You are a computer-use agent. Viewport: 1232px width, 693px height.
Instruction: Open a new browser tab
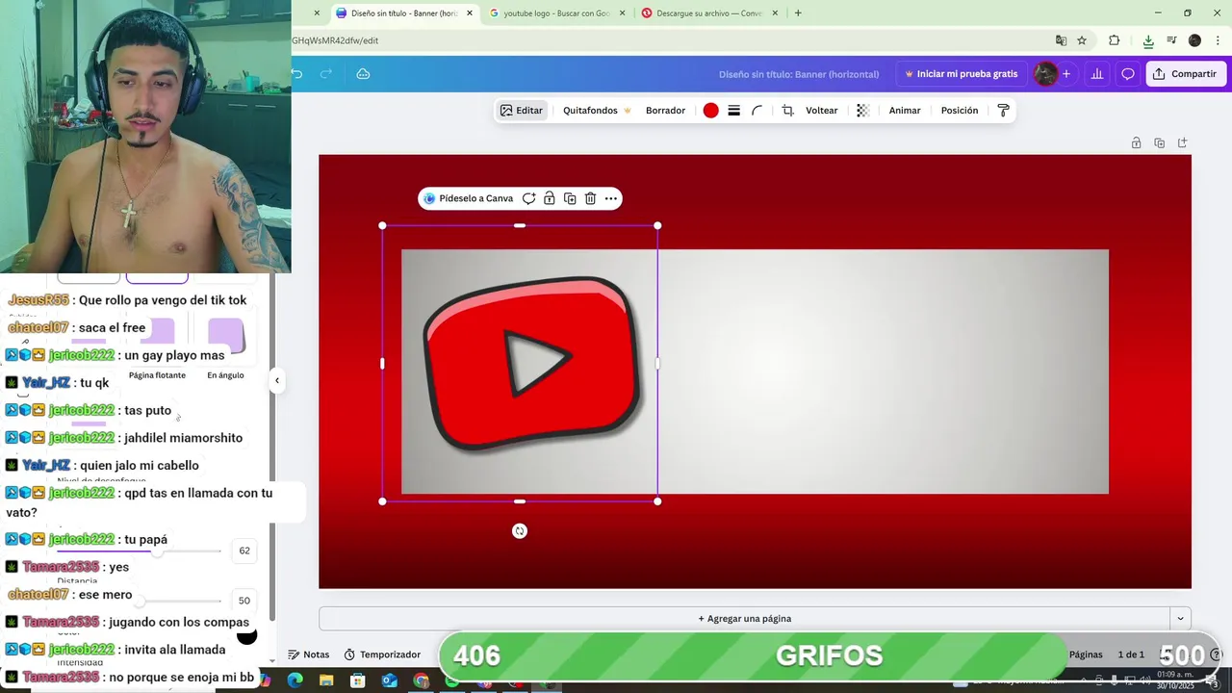(798, 13)
